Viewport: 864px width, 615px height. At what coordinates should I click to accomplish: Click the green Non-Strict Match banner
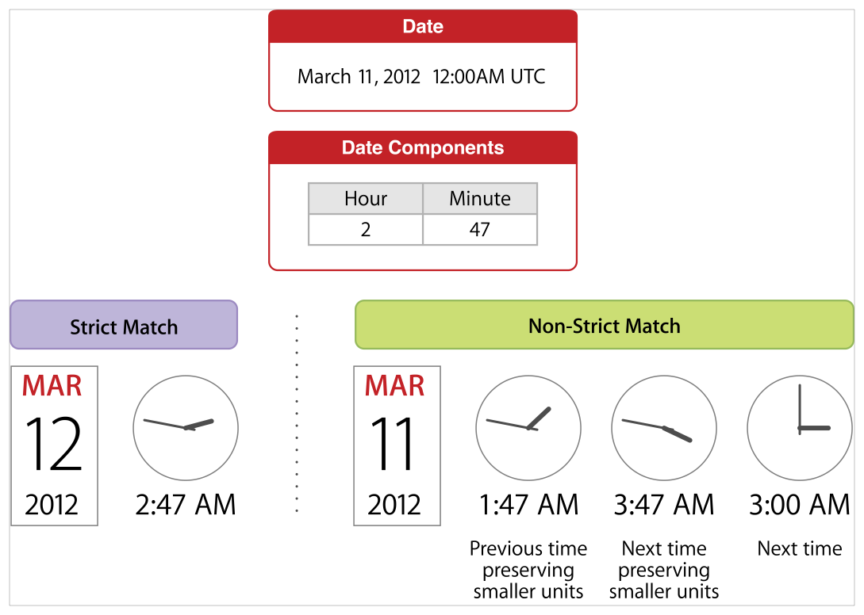click(x=605, y=325)
